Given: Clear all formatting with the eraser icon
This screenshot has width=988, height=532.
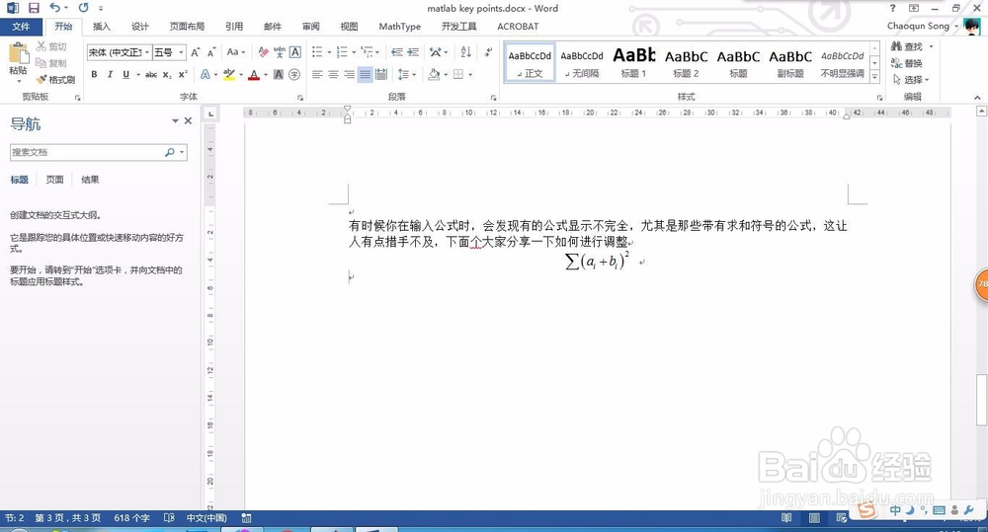Looking at the screenshot, I should click(x=264, y=52).
